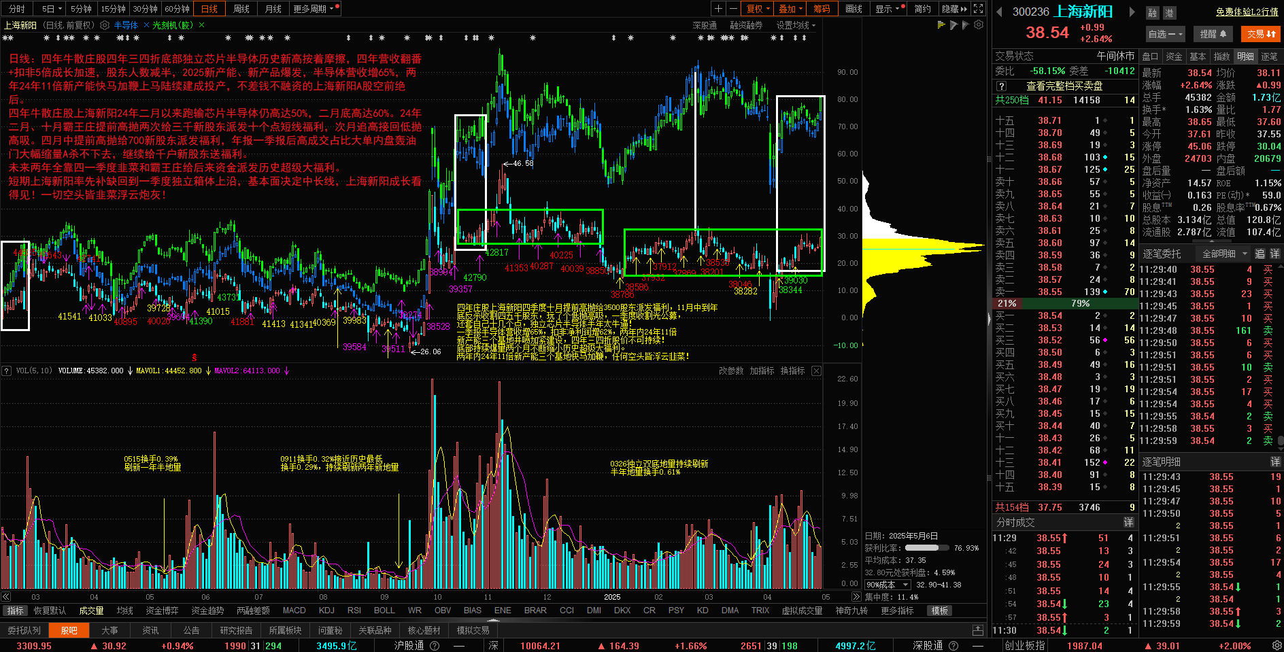Click 查看完整档买卖盘 link
This screenshot has height=652, width=1284.
coord(1064,86)
